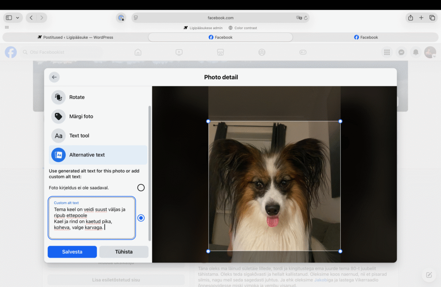
Task: Click the Salvesta button
Action: tap(72, 252)
